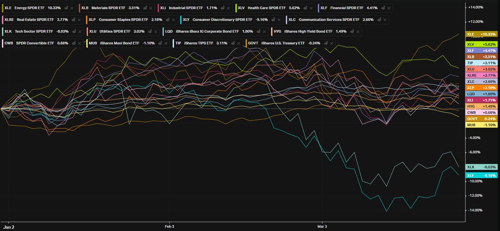Click the MUB -1.10% price scale label
The image size is (500, 231).
click(481, 125)
